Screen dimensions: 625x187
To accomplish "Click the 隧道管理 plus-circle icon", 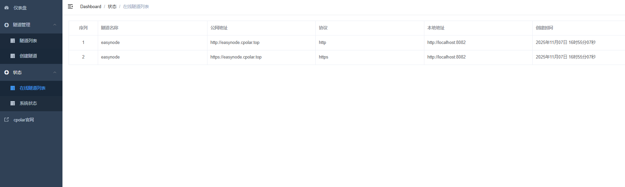I will 6,25.
